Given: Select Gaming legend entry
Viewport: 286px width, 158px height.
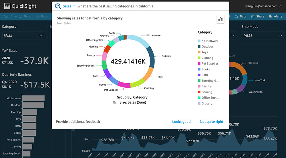Looking at the screenshot, I should pyautogui.click(x=205, y=92).
